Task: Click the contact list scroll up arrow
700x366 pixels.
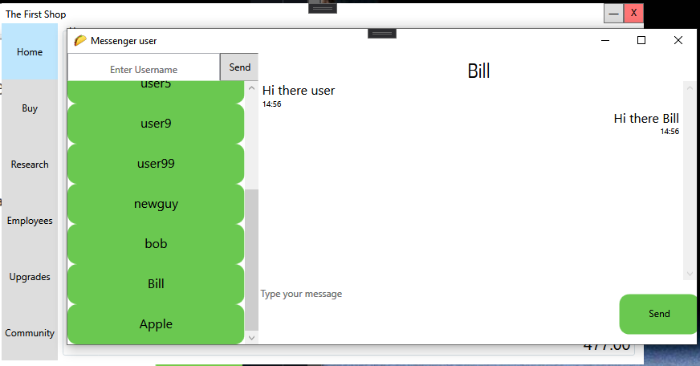Action: 251,88
